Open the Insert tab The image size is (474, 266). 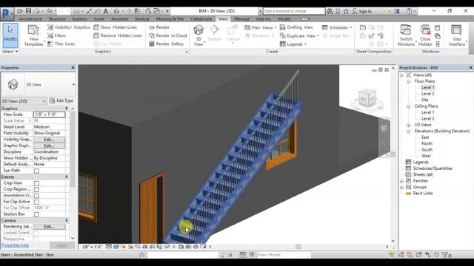[x=99, y=18]
